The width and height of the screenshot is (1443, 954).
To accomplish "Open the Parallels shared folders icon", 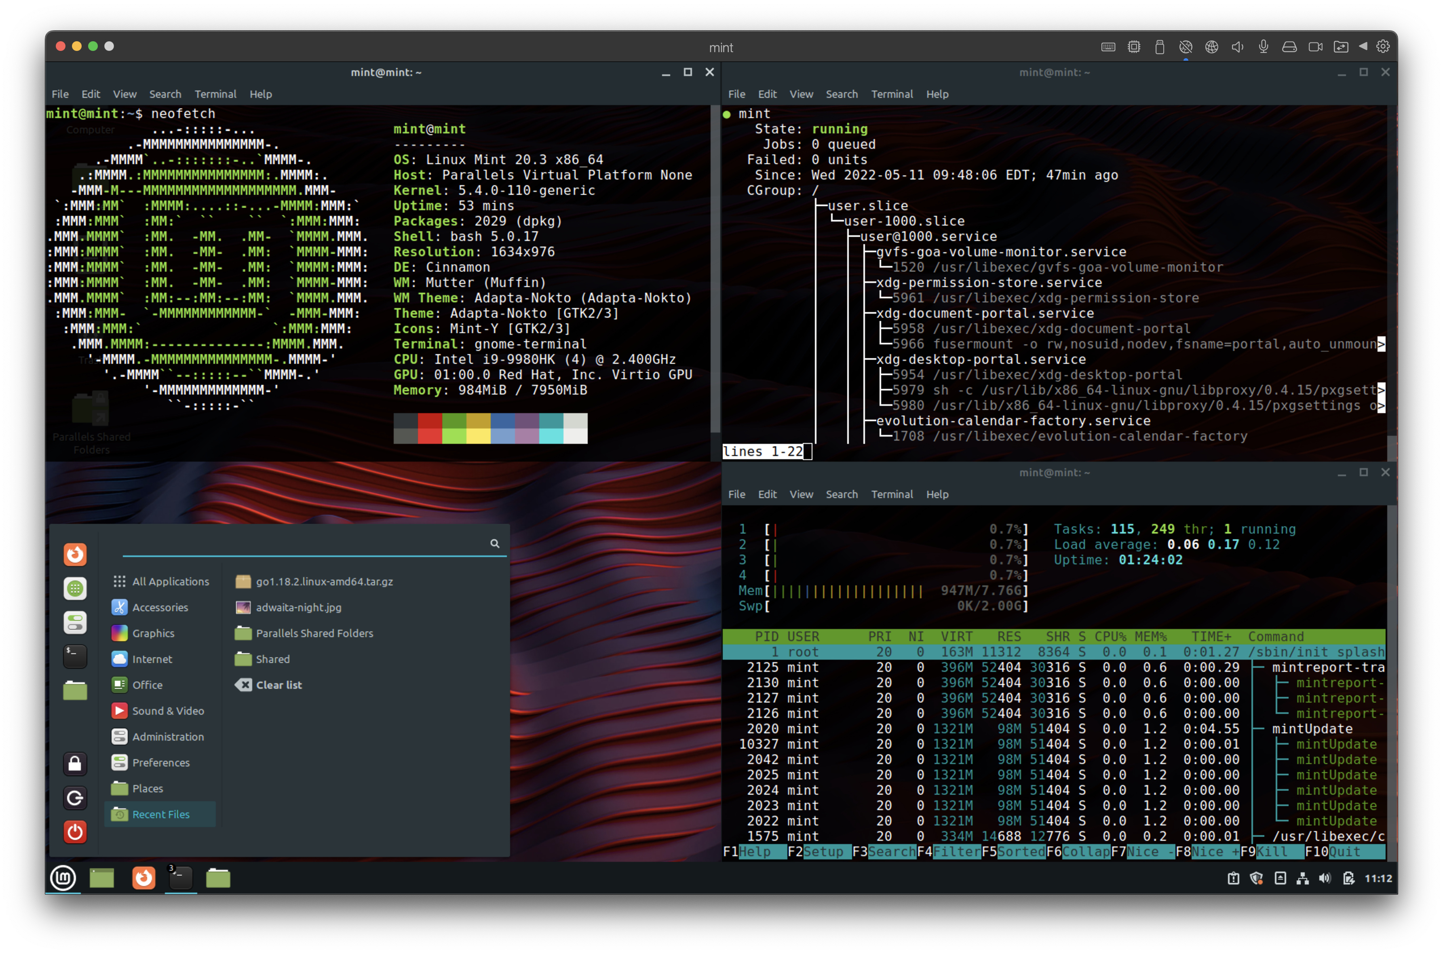I will pos(1341,47).
